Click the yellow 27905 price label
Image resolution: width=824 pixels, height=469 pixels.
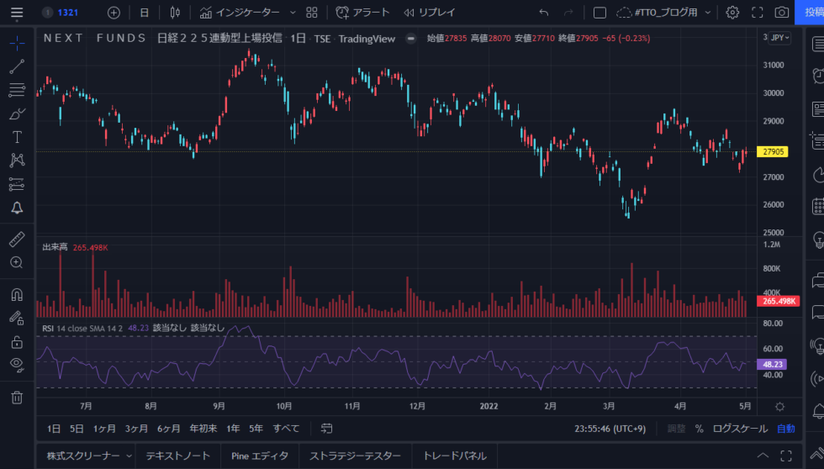773,152
